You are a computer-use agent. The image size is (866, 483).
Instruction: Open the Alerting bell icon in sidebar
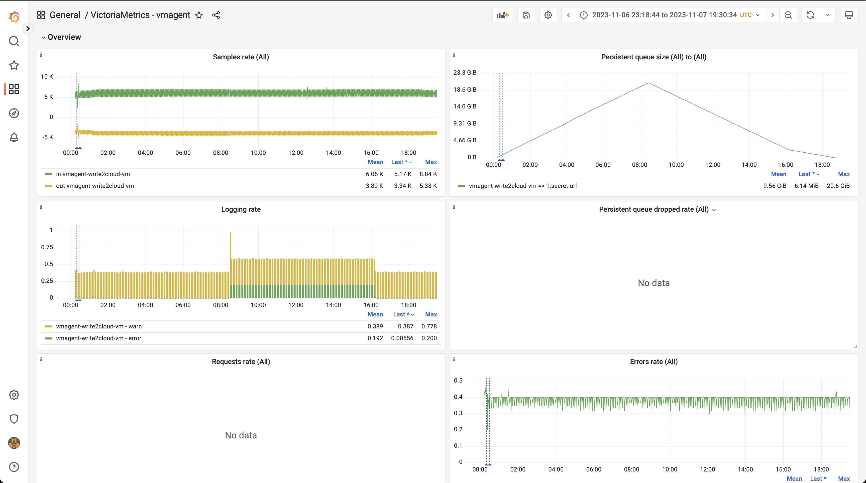click(14, 138)
